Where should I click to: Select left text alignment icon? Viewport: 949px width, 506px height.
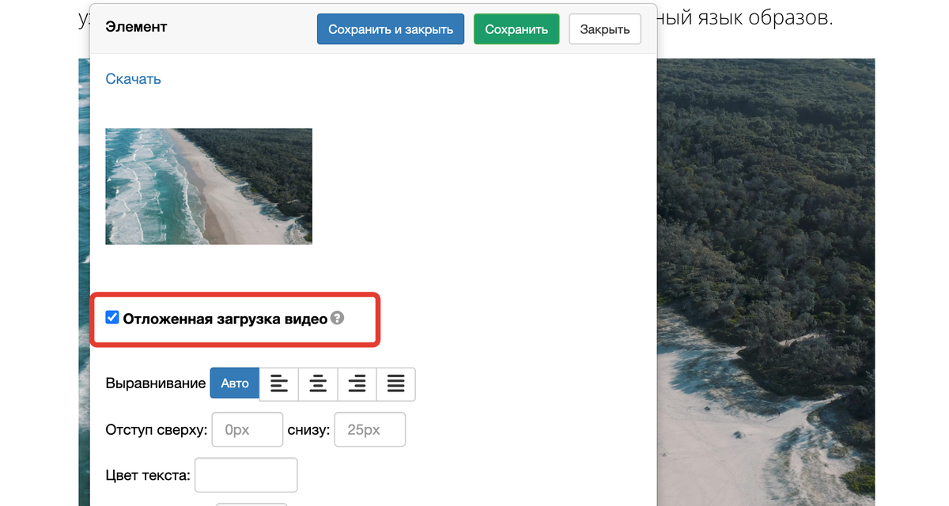[279, 384]
